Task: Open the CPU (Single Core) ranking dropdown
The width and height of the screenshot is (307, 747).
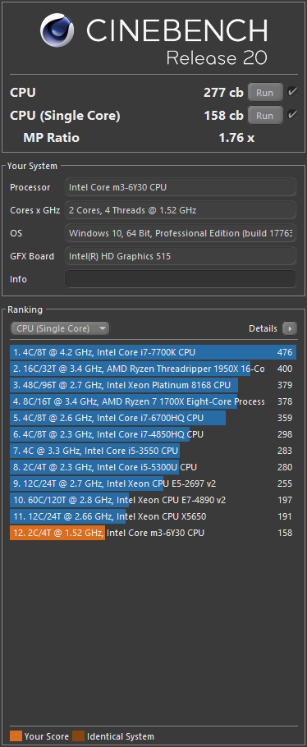Action: pos(60,328)
